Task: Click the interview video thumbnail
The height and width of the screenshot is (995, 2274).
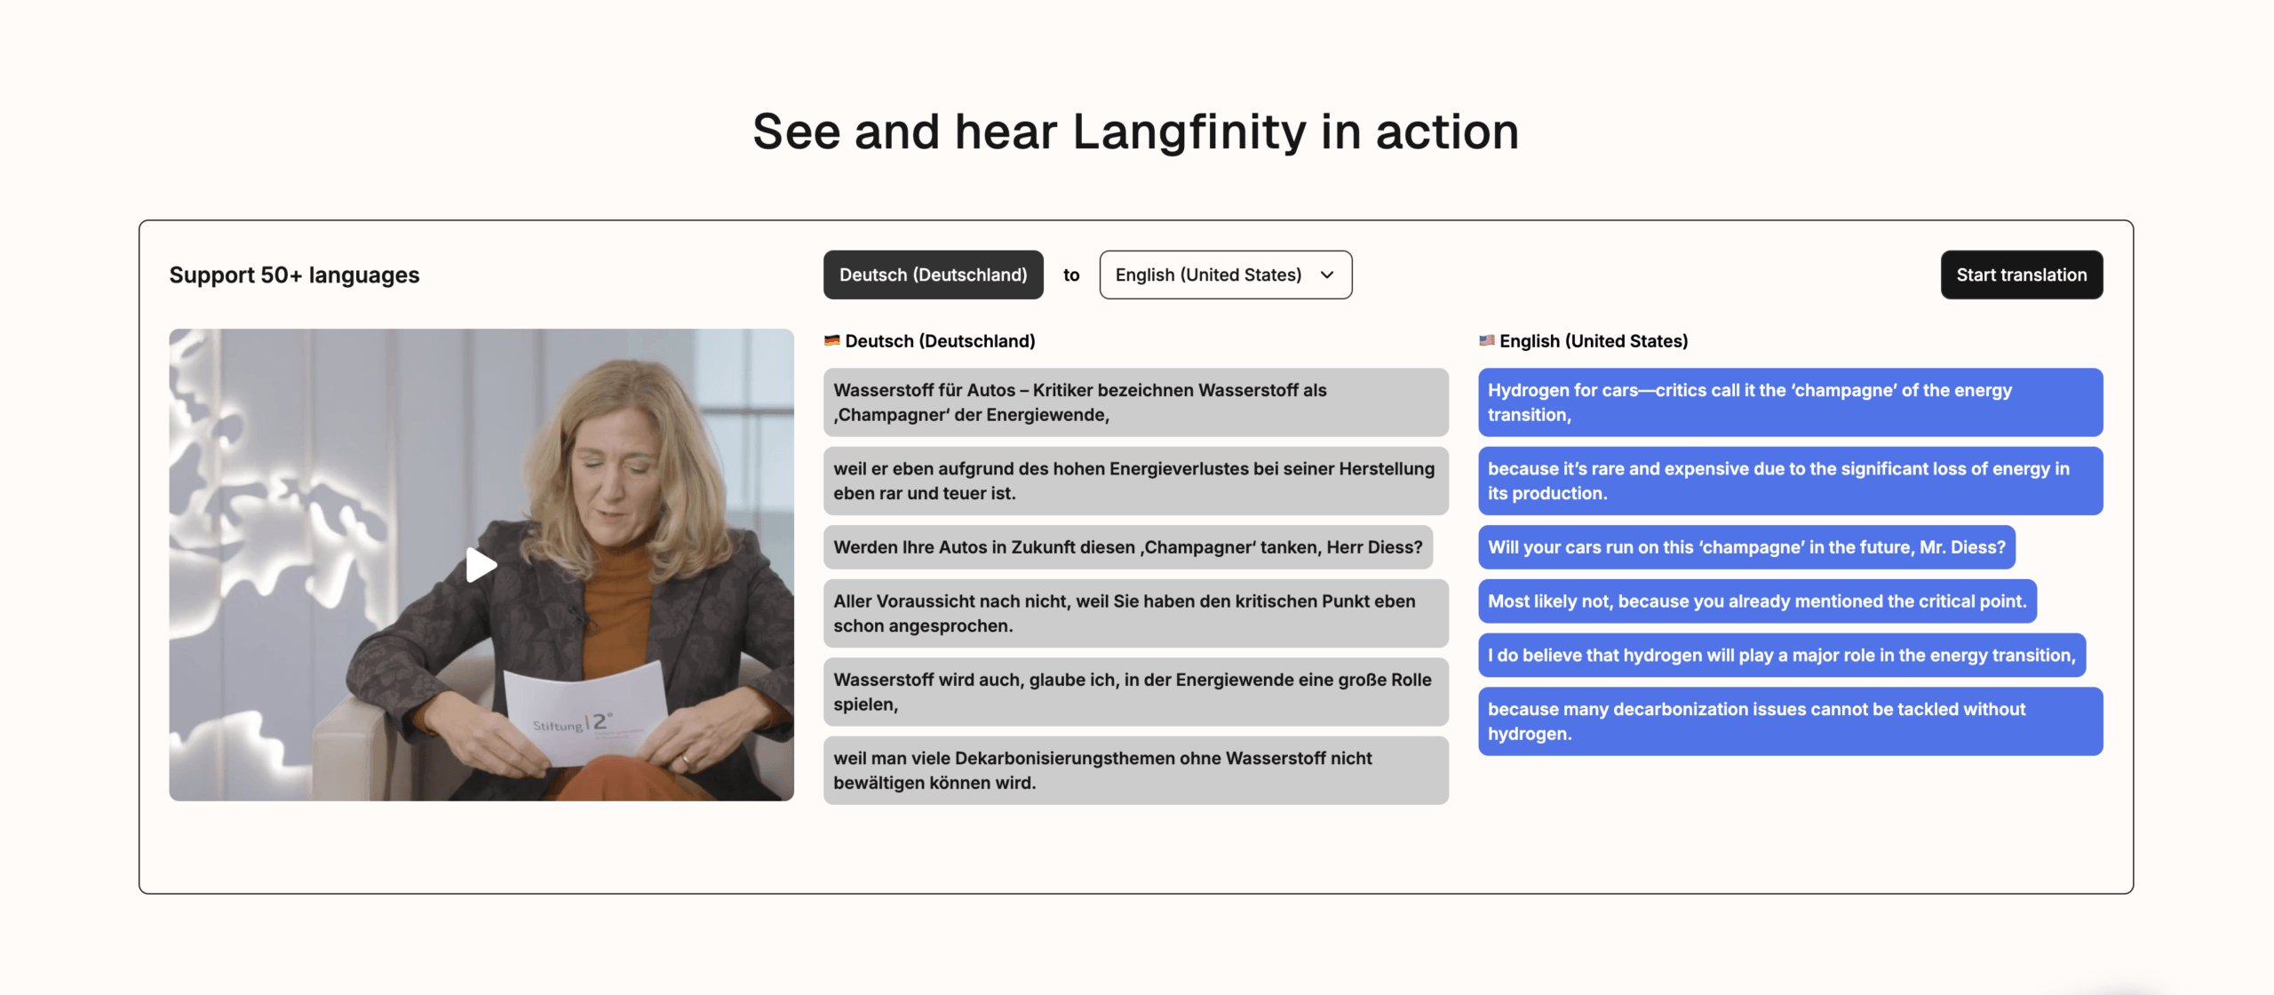Action: (481, 565)
